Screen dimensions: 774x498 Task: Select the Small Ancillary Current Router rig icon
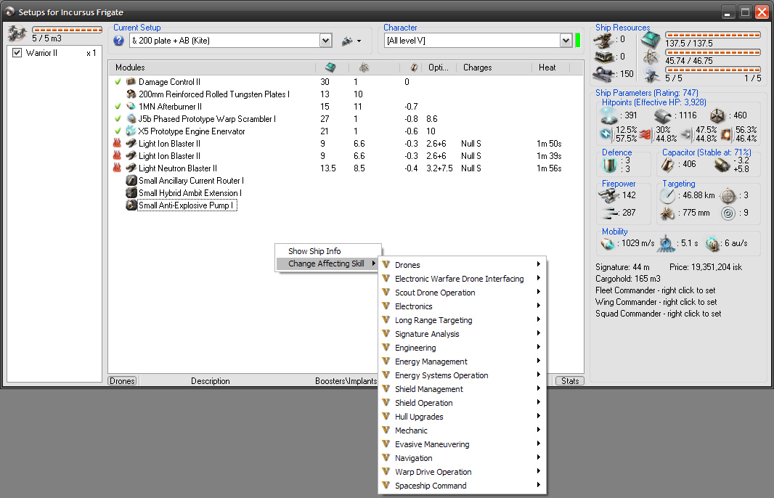(x=131, y=181)
